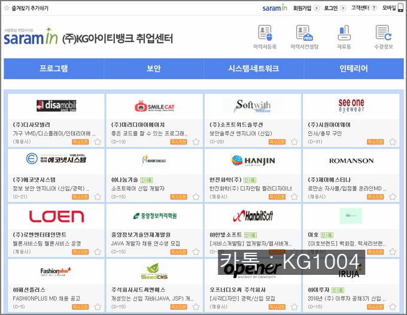Star the 이호 brand job listing
The image size is (407, 315).
click(393, 252)
